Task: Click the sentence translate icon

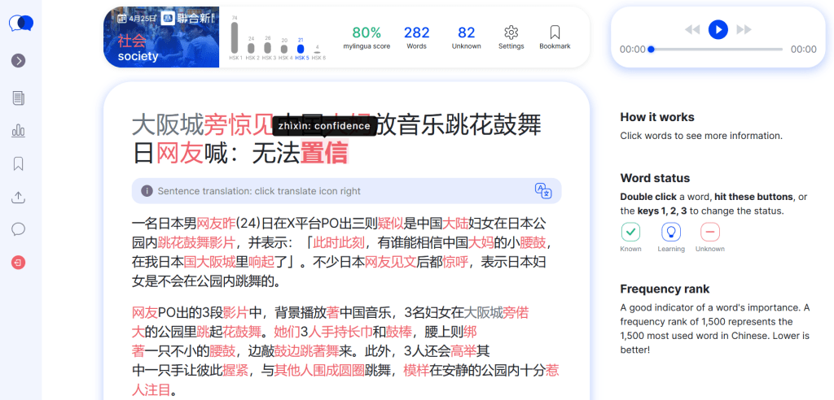Action: [x=543, y=190]
